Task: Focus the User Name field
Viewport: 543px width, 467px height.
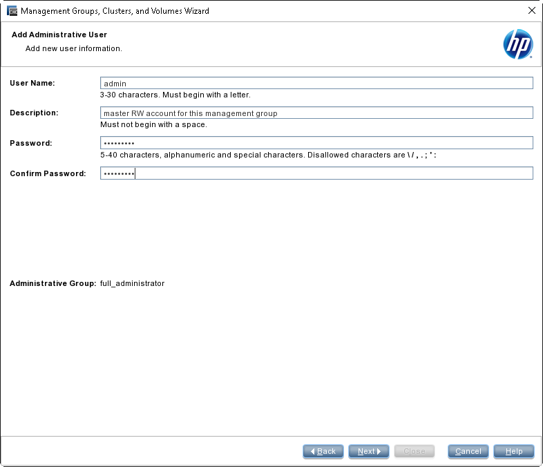Action: [x=316, y=83]
